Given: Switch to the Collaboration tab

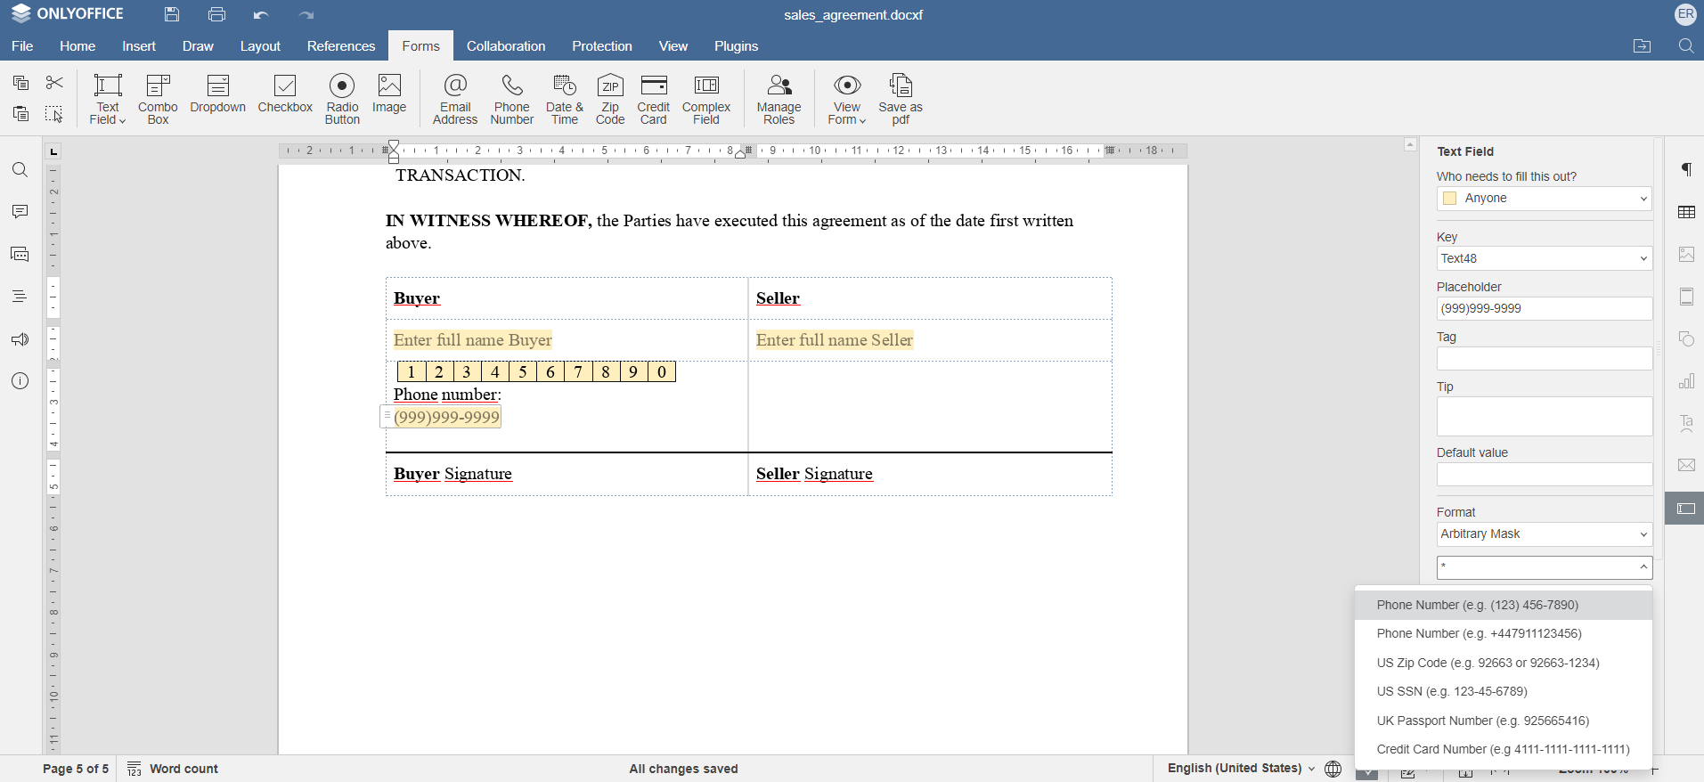Looking at the screenshot, I should point(505,46).
